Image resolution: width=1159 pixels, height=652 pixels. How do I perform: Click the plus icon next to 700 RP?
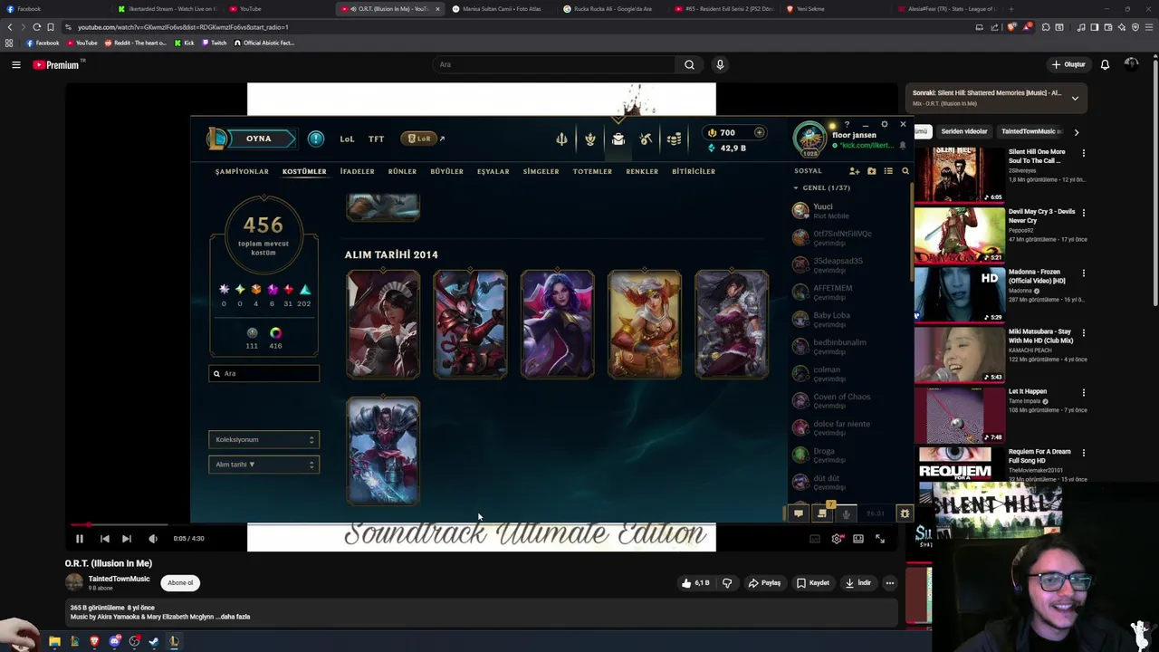point(759,132)
